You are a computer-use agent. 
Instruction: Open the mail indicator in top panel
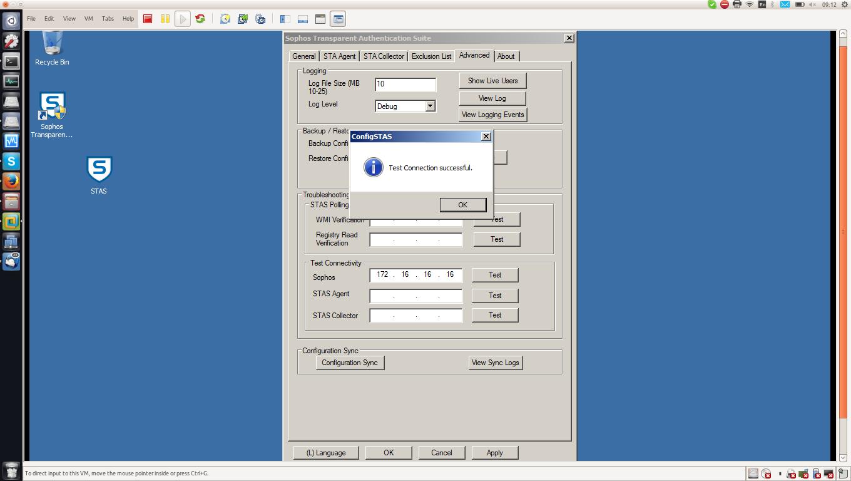(784, 4)
